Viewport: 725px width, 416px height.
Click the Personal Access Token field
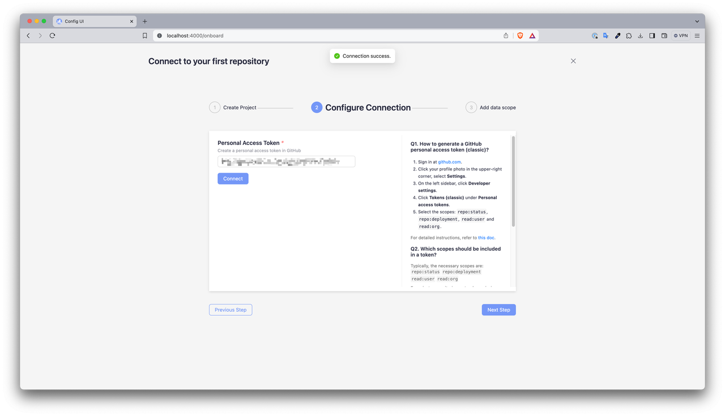(286, 162)
